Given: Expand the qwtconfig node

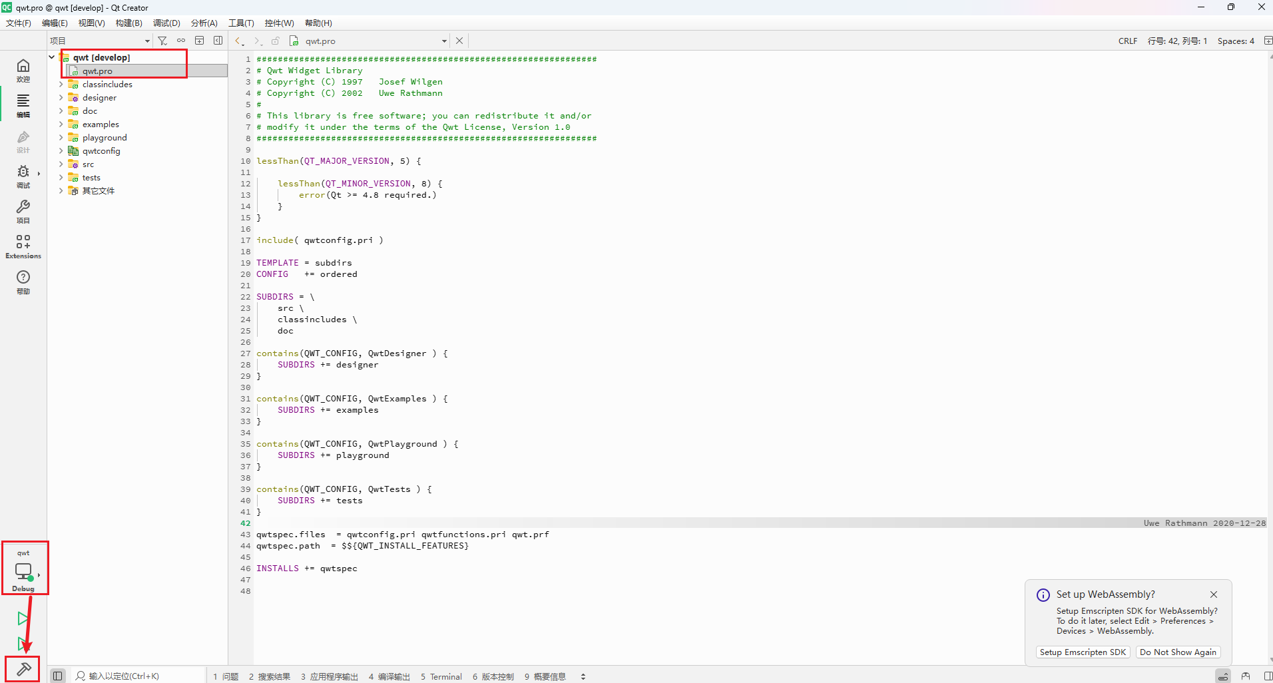Looking at the screenshot, I should click(61, 151).
